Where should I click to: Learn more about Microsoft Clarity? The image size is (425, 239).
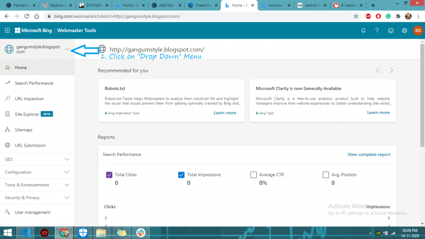point(379,112)
